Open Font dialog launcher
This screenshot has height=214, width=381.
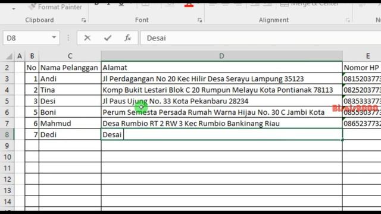[200, 20]
